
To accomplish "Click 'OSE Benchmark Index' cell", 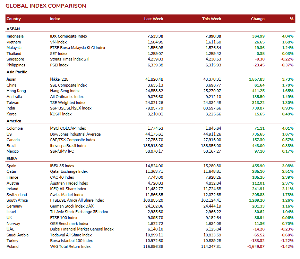I will (69, 224).
